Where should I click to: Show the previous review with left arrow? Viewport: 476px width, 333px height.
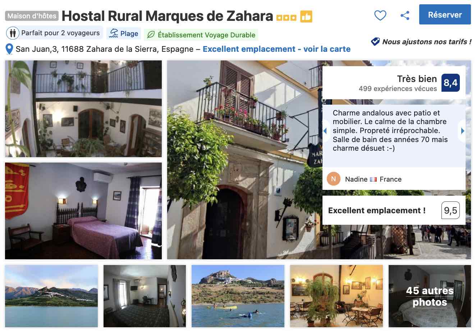tap(325, 131)
